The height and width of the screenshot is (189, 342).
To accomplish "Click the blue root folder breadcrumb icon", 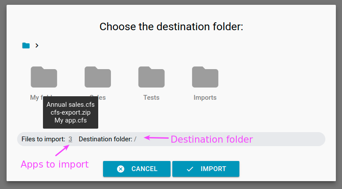I will pyautogui.click(x=26, y=45).
